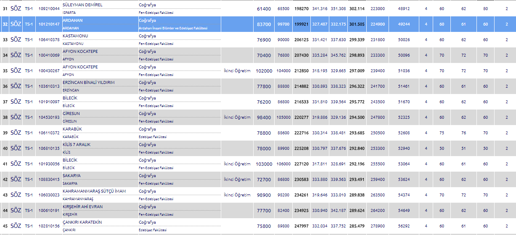Open the KIRŞEHİR AHİ EVRAN university link
516x235 pixels.
[x=82, y=207]
